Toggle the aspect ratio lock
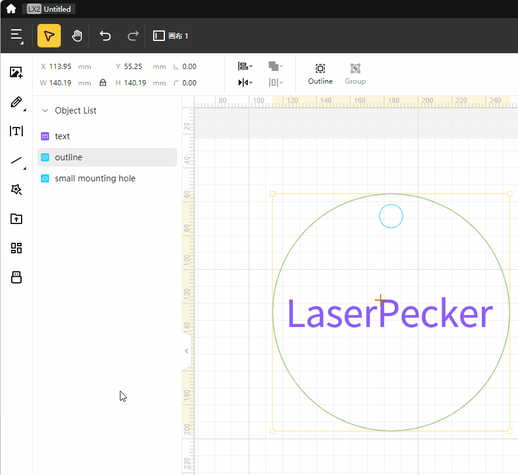 [103, 82]
